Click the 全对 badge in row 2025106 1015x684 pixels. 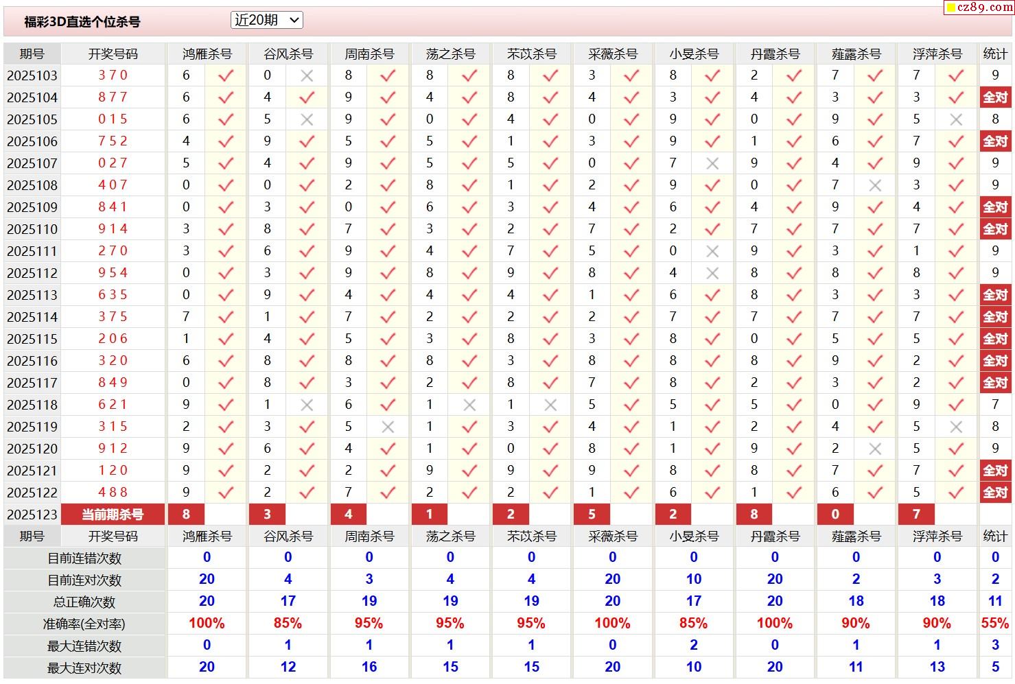pyautogui.click(x=995, y=141)
